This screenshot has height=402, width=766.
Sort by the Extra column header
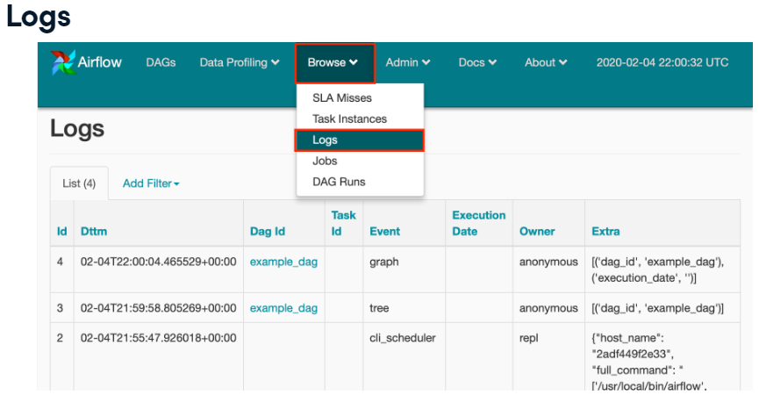pos(605,232)
